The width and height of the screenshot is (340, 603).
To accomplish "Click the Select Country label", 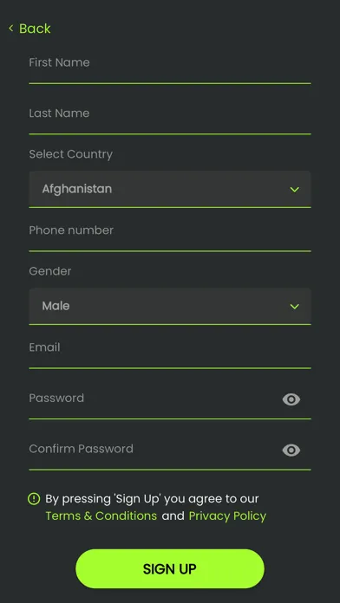I will point(71,154).
